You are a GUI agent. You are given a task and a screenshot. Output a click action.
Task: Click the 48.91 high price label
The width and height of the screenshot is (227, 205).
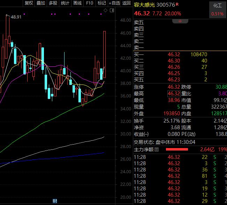coord(16,17)
